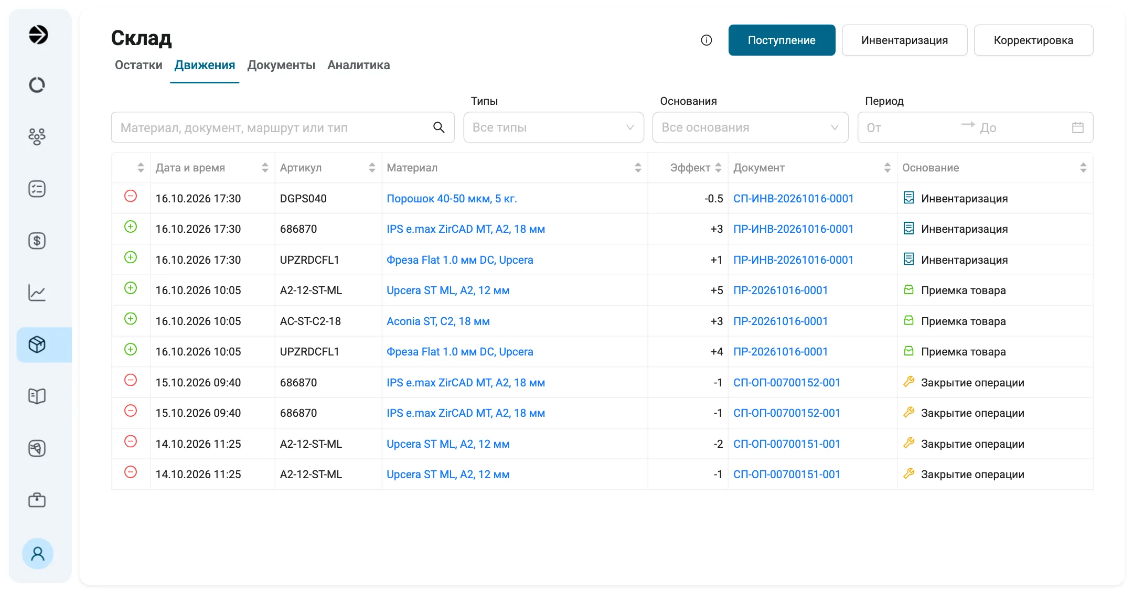The height and width of the screenshot is (593, 1133).
Task: Sort by Материал column arrows
Action: [638, 168]
